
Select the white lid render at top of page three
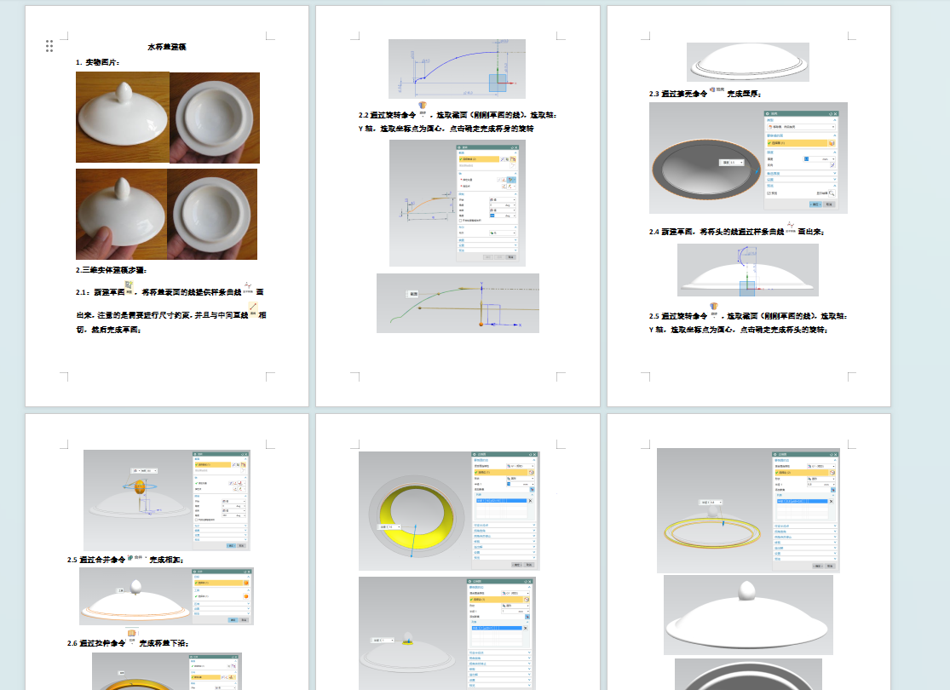tap(747, 62)
